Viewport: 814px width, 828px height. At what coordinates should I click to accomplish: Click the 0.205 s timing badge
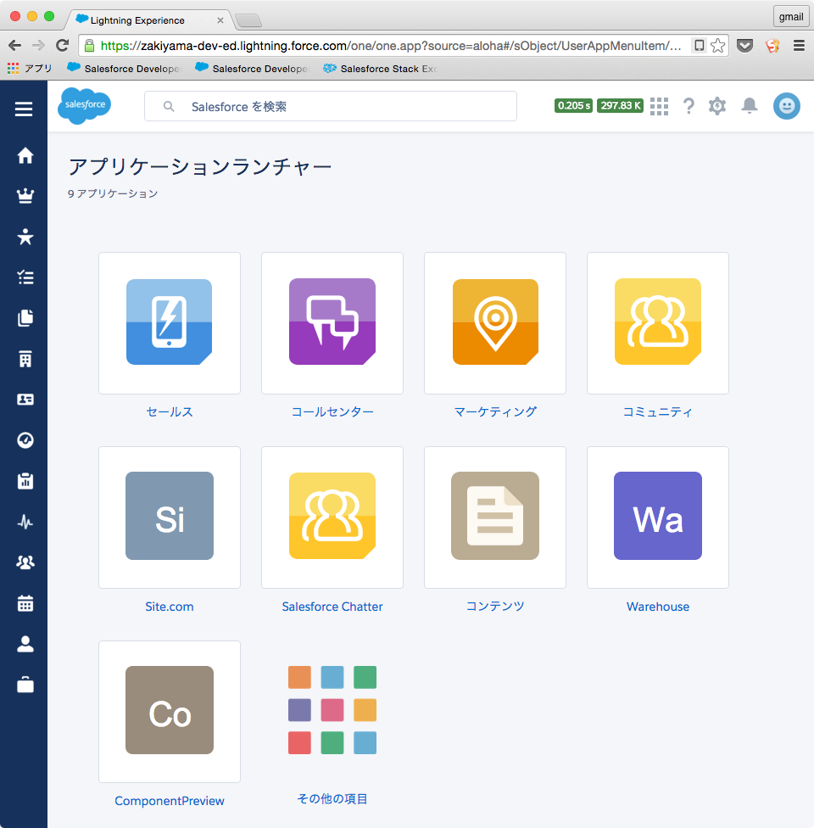[x=573, y=105]
